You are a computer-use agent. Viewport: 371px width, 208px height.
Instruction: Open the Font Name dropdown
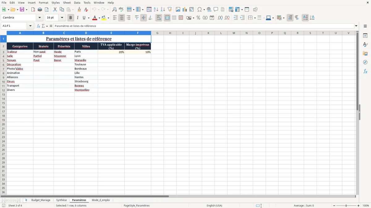pyautogui.click(x=40, y=18)
